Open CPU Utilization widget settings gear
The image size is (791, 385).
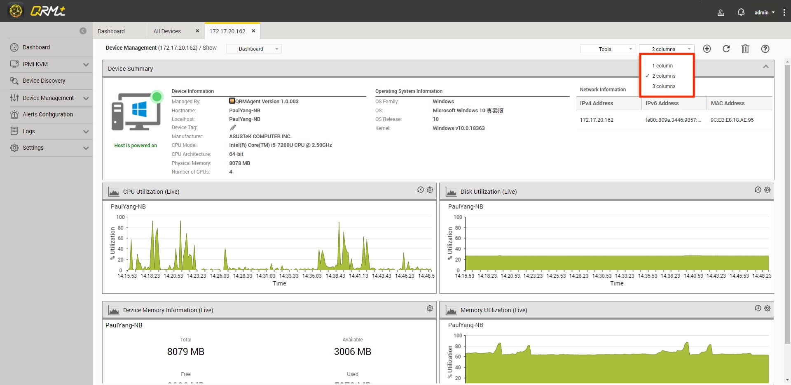tap(430, 190)
